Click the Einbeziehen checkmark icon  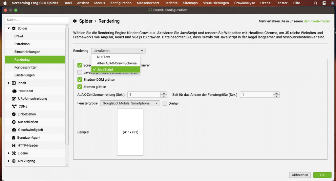click(14, 114)
